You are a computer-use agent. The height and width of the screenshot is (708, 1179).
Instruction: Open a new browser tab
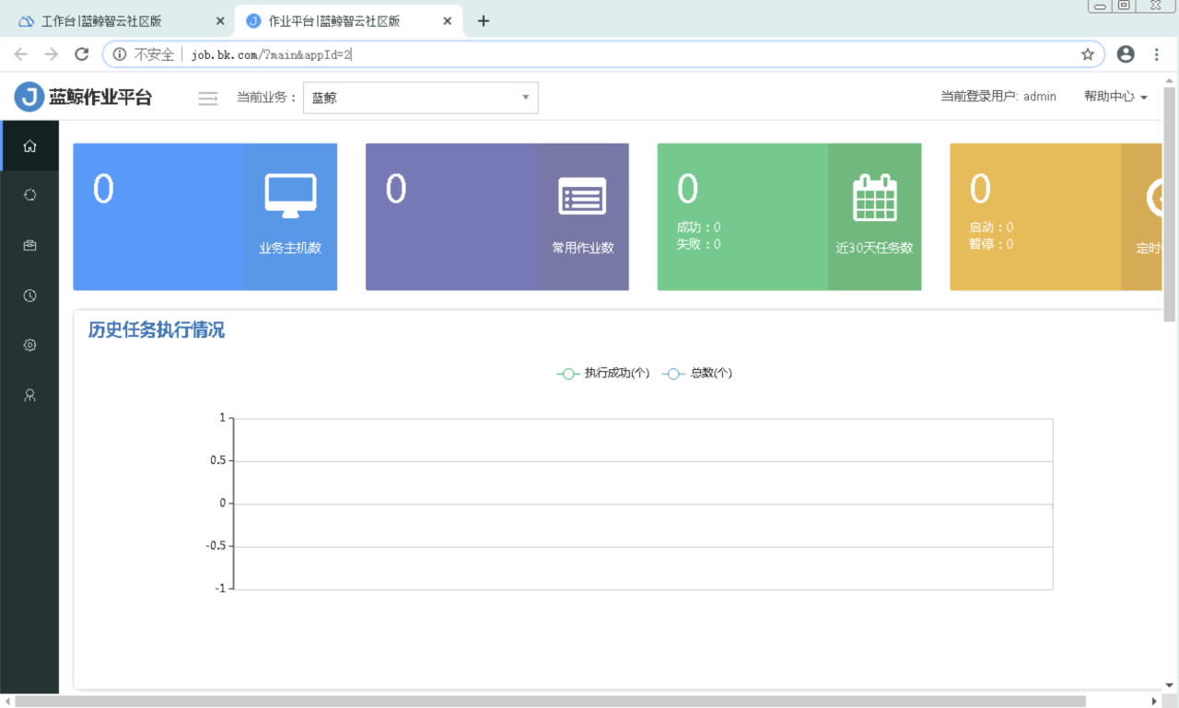[484, 21]
